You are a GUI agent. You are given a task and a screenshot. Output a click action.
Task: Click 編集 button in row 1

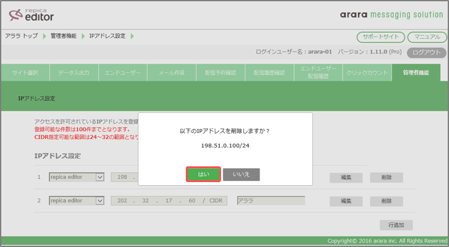[x=346, y=178]
